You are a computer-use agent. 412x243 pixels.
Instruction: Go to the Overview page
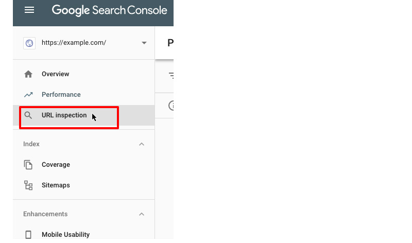point(56,74)
